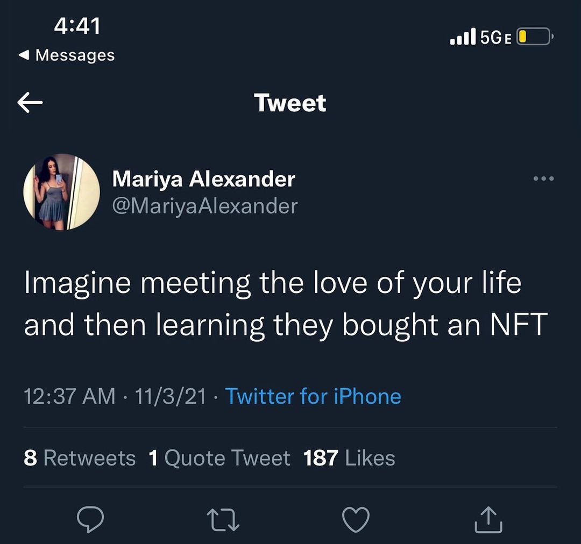Tap the cellular signal bars icon
This screenshot has width=581, height=544.
click(x=462, y=37)
